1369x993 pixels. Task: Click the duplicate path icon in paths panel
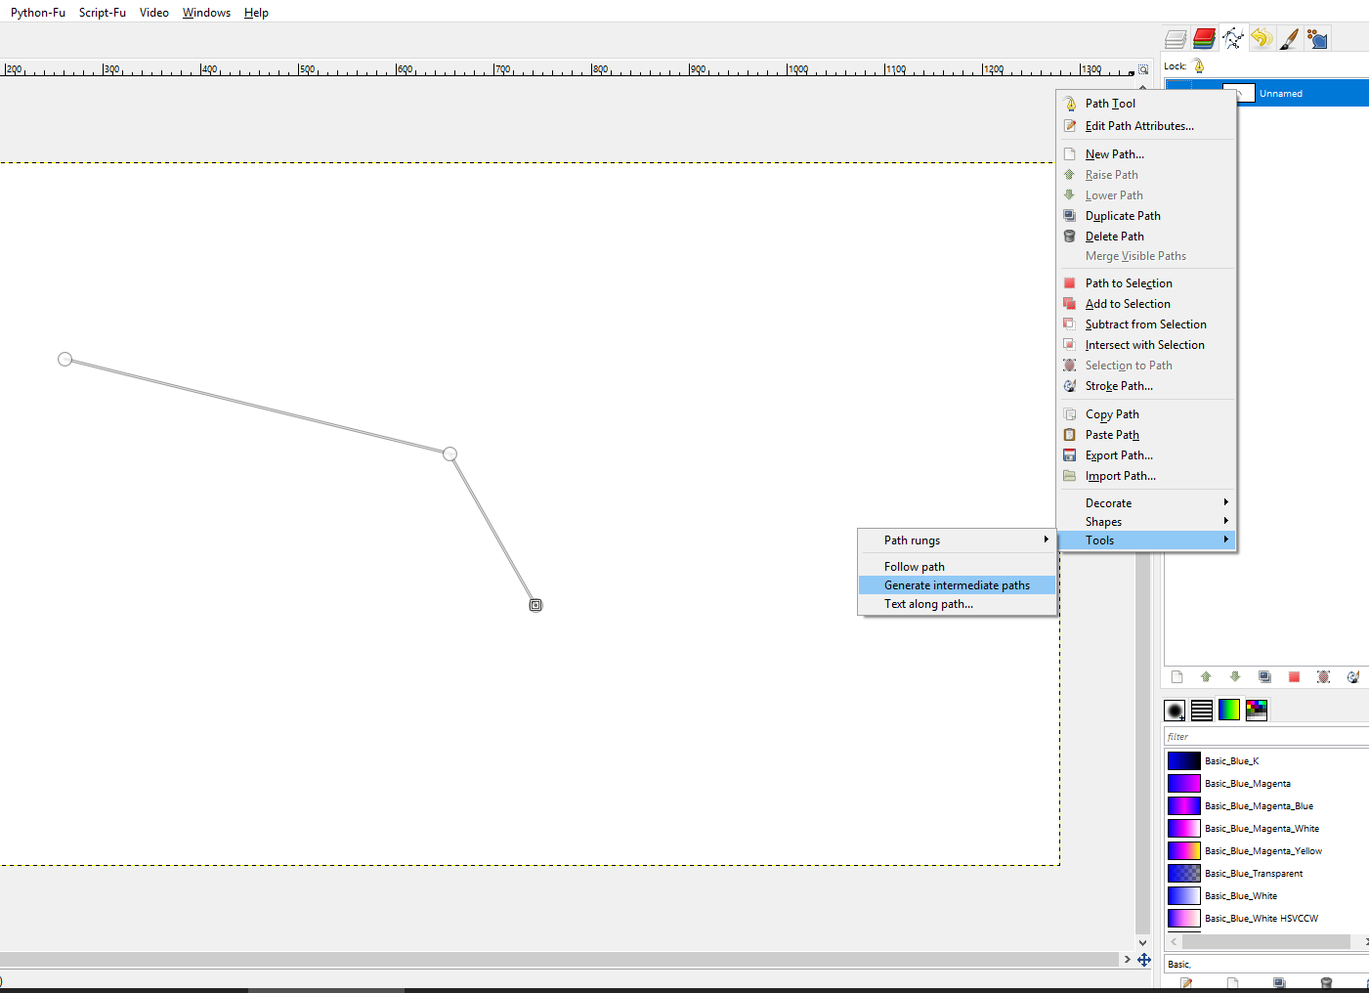click(1264, 677)
